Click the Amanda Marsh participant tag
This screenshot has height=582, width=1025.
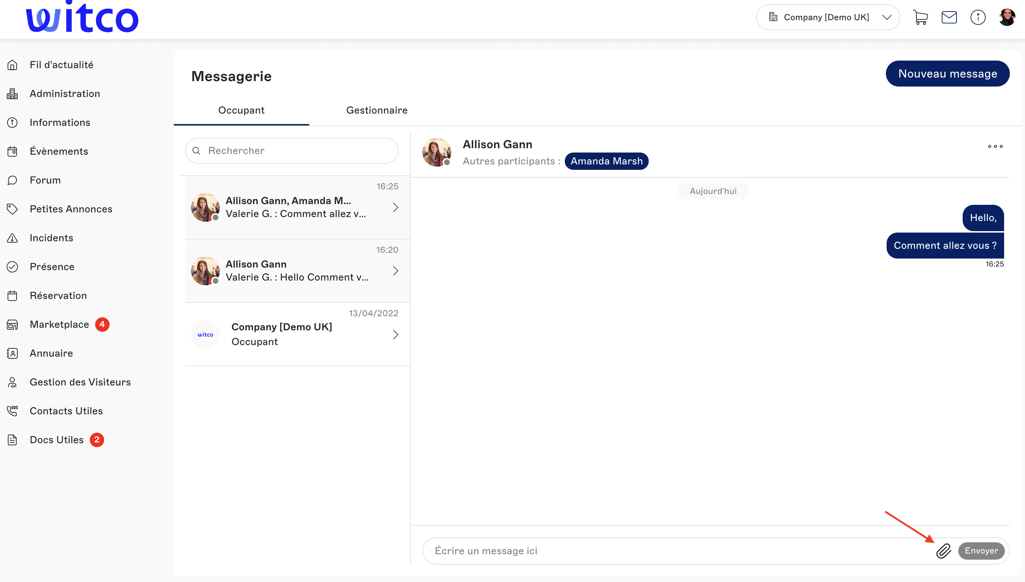pyautogui.click(x=606, y=161)
